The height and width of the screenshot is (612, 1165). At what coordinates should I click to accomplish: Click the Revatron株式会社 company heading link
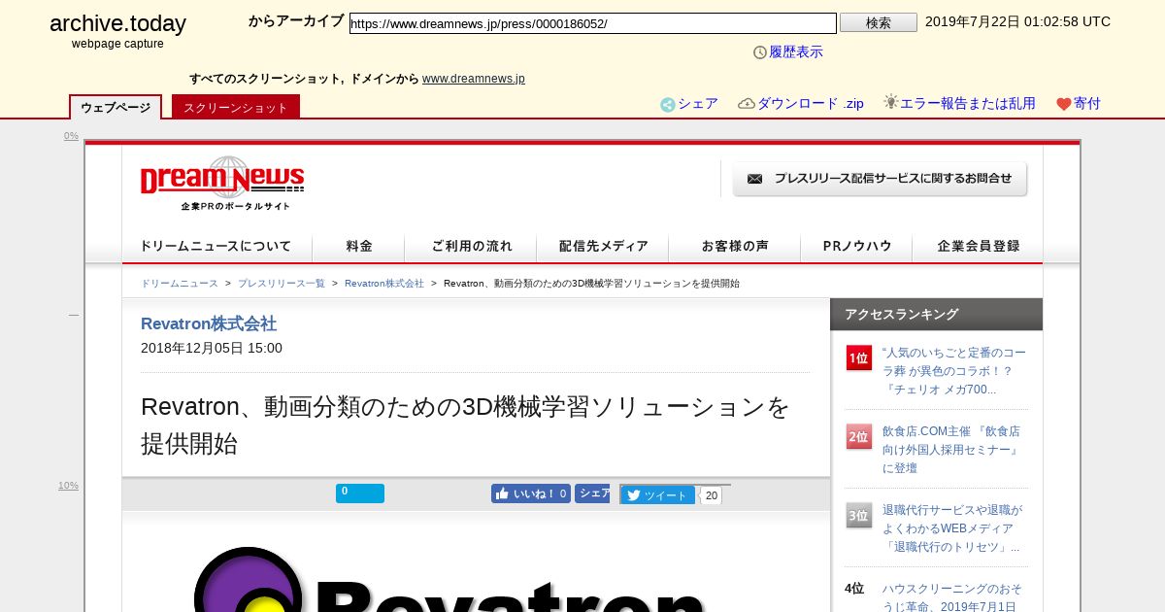pos(209,324)
